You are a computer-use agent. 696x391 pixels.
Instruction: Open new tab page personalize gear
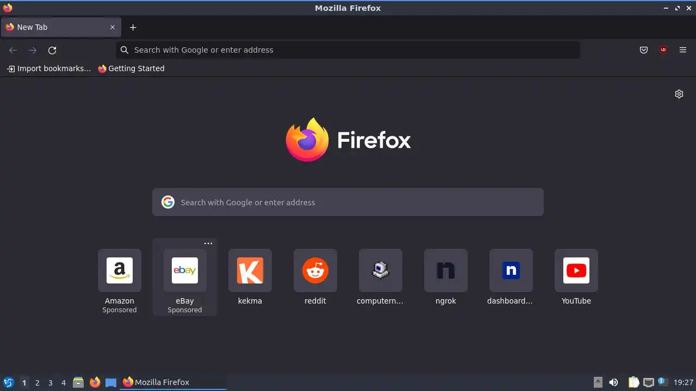tap(679, 94)
